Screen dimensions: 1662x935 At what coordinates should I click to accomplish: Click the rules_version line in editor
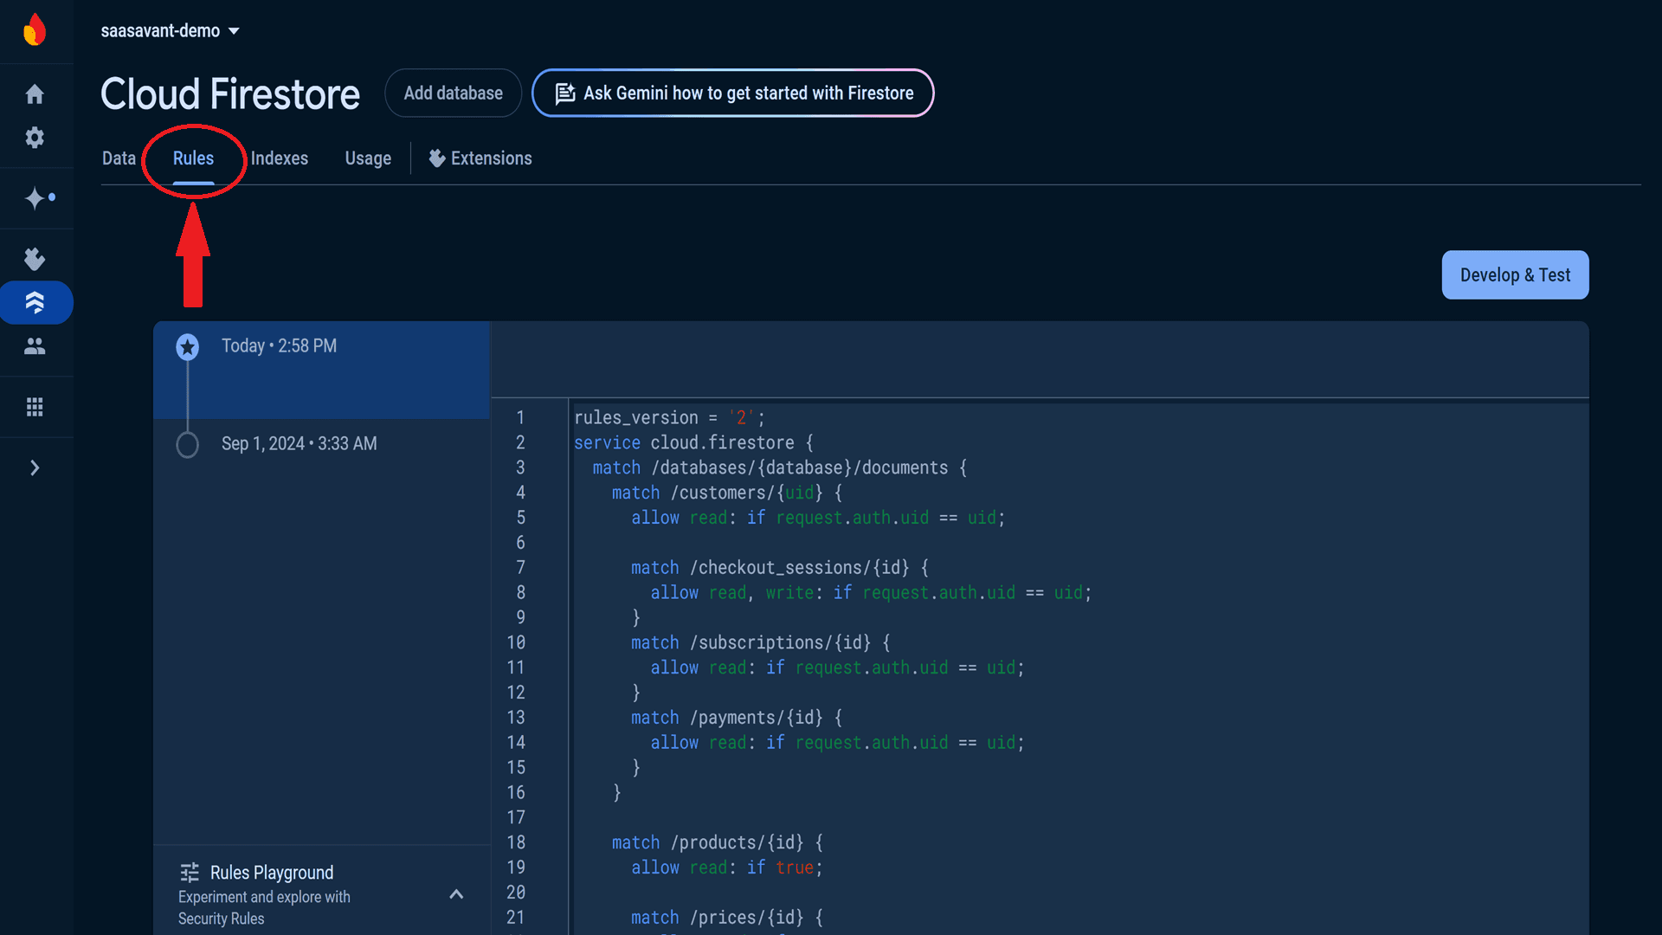[669, 417]
